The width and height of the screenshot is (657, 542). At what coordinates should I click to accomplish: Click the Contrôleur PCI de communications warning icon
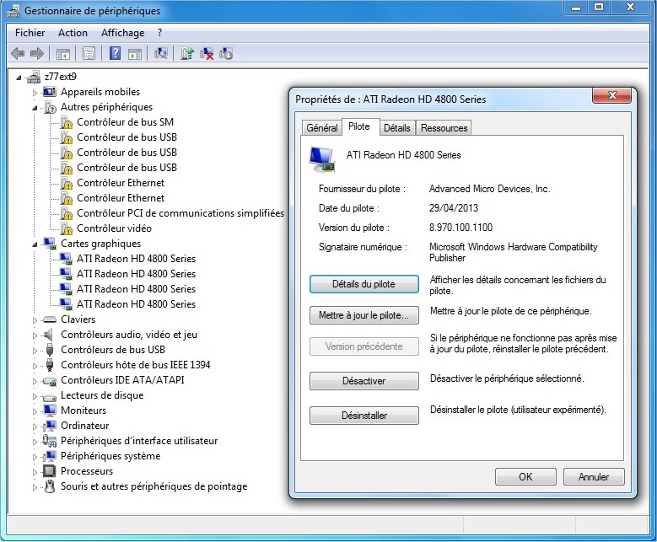(66, 213)
